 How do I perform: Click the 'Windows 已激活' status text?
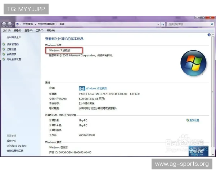(58, 147)
